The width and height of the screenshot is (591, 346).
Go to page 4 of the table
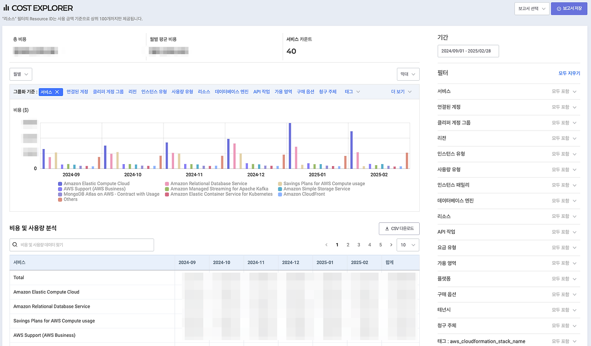coord(370,245)
